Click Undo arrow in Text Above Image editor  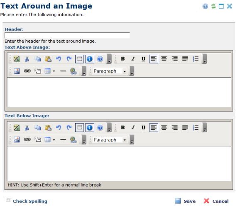59,59
